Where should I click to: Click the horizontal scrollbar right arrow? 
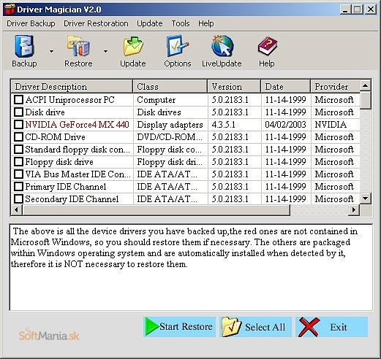point(354,210)
